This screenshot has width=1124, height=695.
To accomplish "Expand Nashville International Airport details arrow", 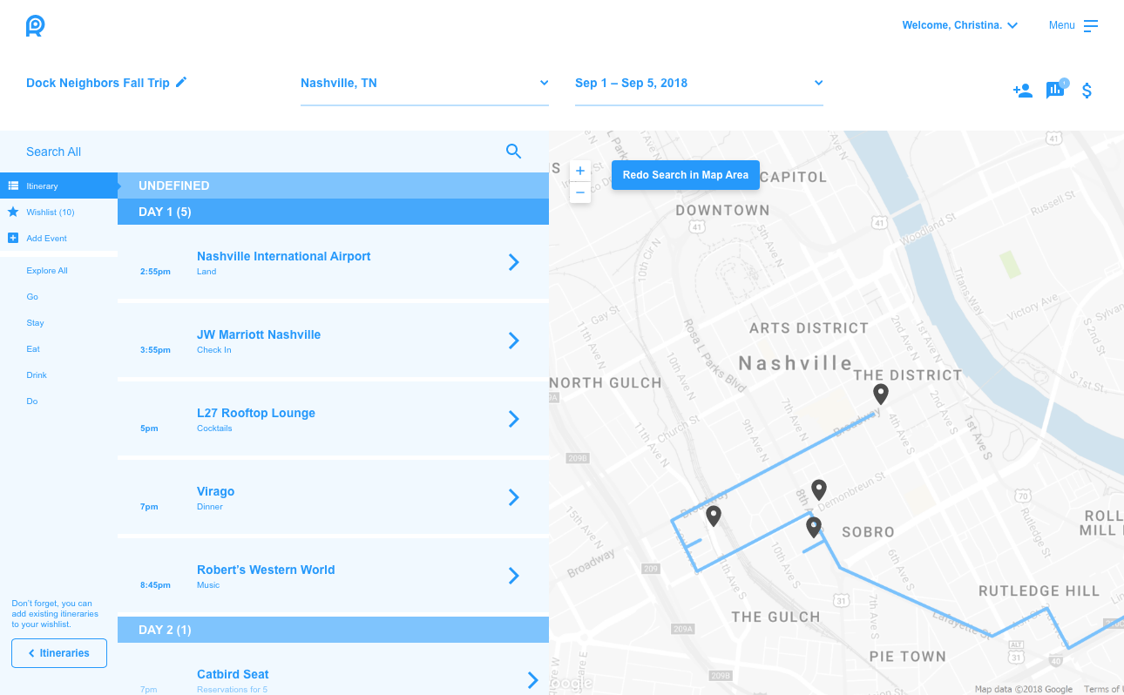I will click(x=514, y=262).
